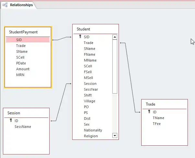The height and width of the screenshot is (158, 195).
Task: Select the Amount field in StudentPayment
Action: [23, 69]
